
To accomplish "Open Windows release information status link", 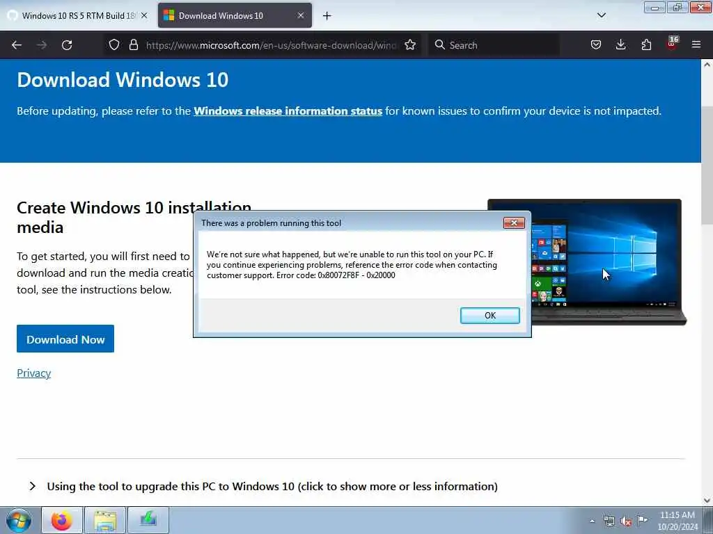I will click(x=288, y=111).
